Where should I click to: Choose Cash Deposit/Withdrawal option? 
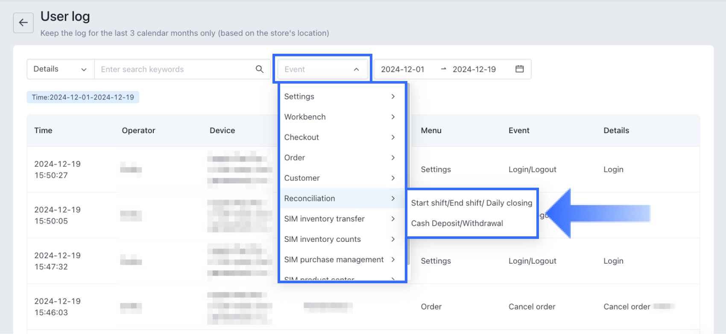457,224
